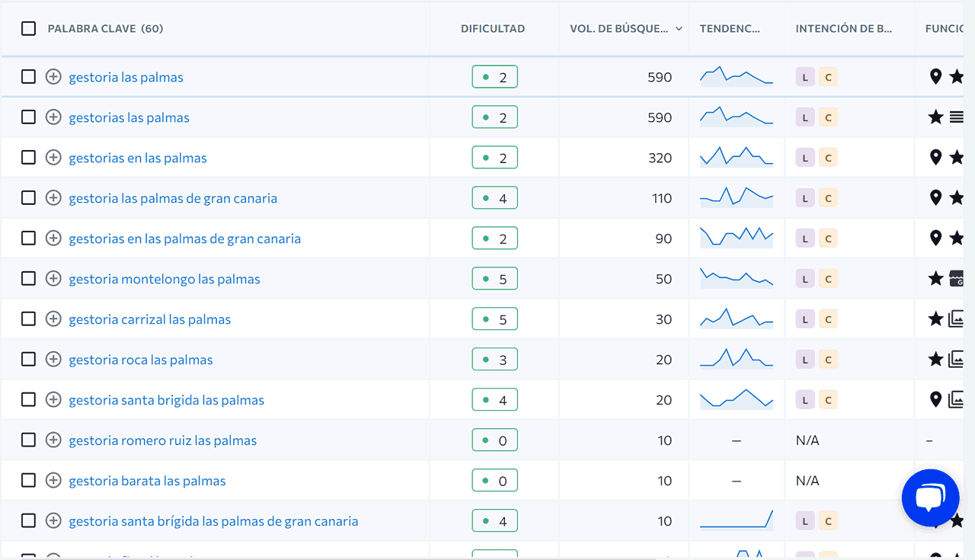Click map pin icon in 'gestoria las palmas de gran canaria' row
This screenshot has width=975, height=560.
tap(936, 198)
